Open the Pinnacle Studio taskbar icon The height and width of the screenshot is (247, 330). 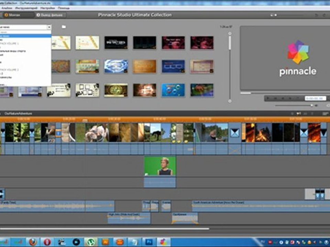click(163, 242)
